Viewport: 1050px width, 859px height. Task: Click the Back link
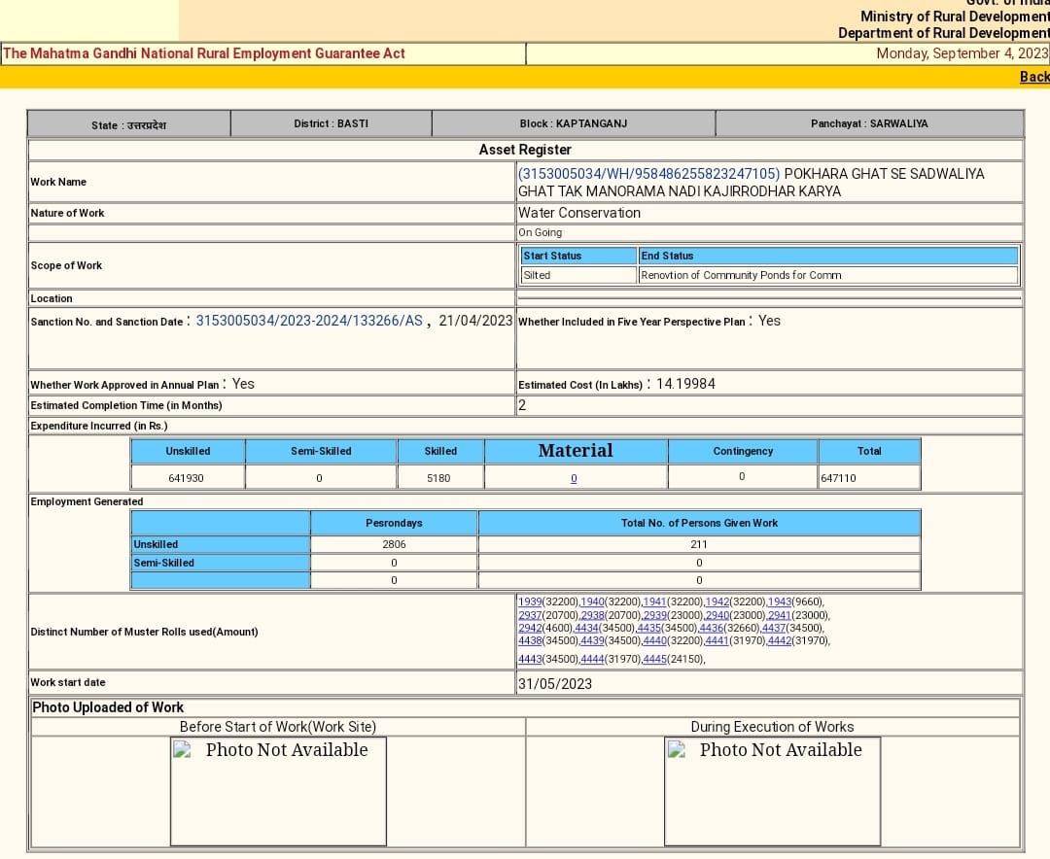point(1034,77)
